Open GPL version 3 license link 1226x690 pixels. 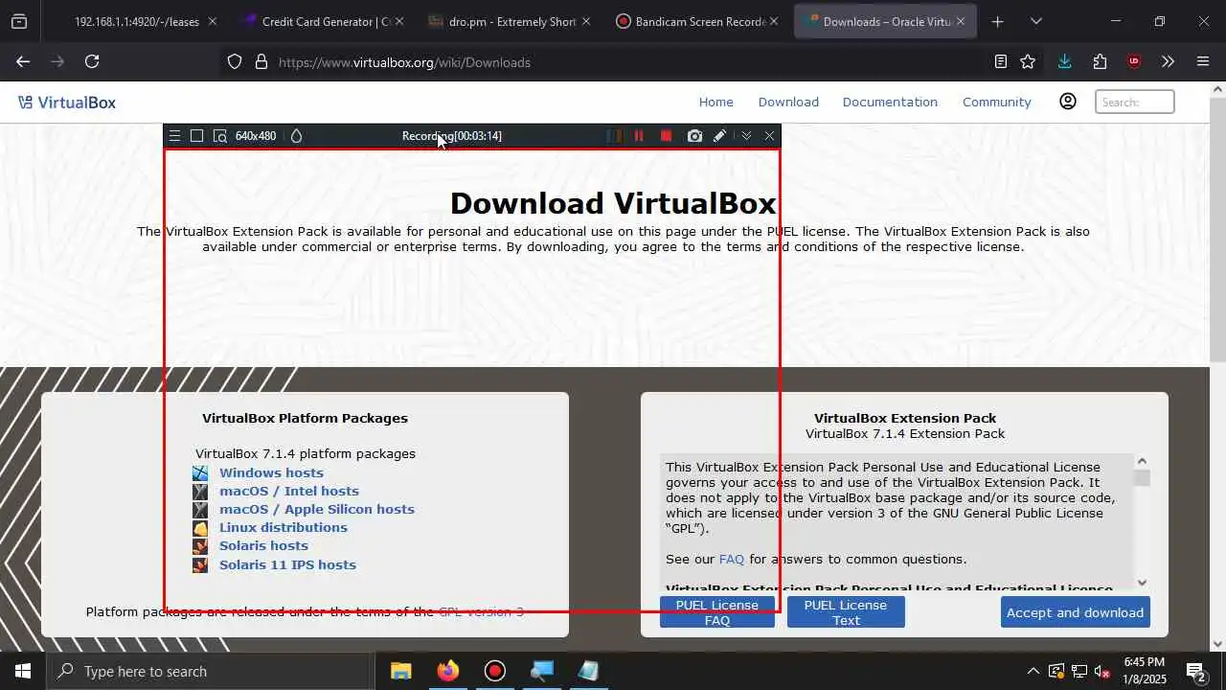[481, 611]
